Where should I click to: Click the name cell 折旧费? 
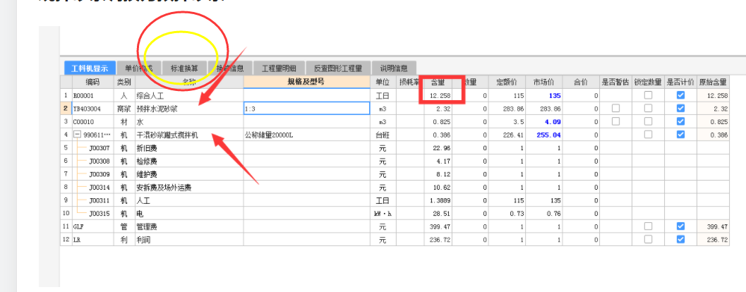coord(189,148)
